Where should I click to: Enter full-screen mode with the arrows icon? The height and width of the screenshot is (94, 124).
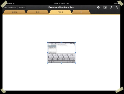point(117,7)
